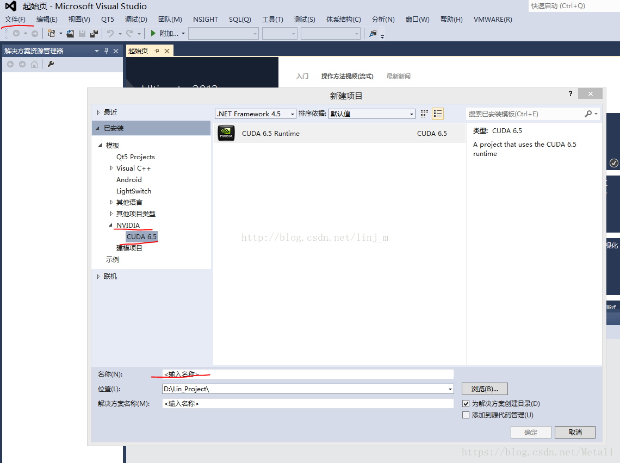The image size is (620, 463).
Task: Click Solution Explorer properties wrench icon
Action: (x=51, y=64)
